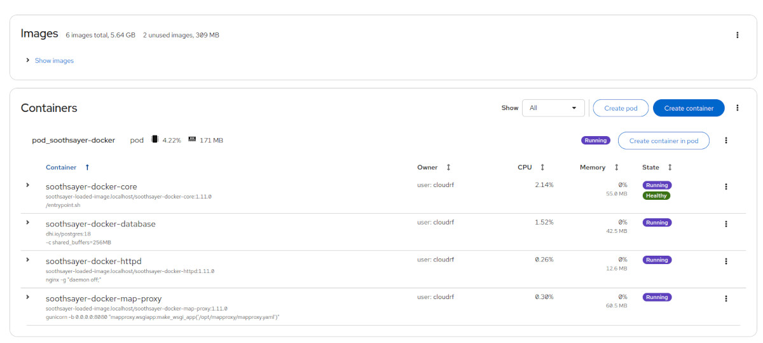The image size is (763, 343).
Task: Open soothsayer-docker-httpd actions kebab menu
Action: point(725,261)
